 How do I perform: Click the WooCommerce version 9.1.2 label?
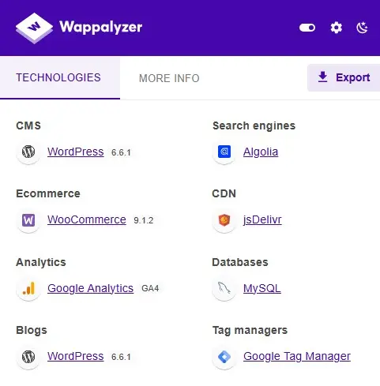point(144,220)
